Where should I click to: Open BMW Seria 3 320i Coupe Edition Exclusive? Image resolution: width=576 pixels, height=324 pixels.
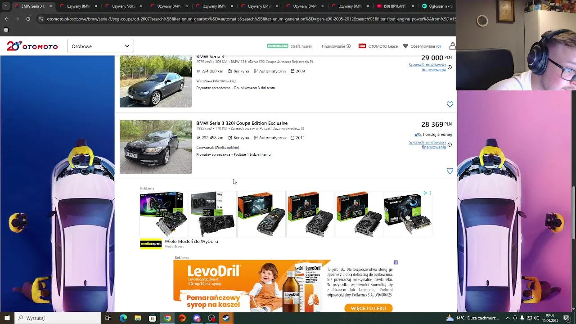pos(242,123)
